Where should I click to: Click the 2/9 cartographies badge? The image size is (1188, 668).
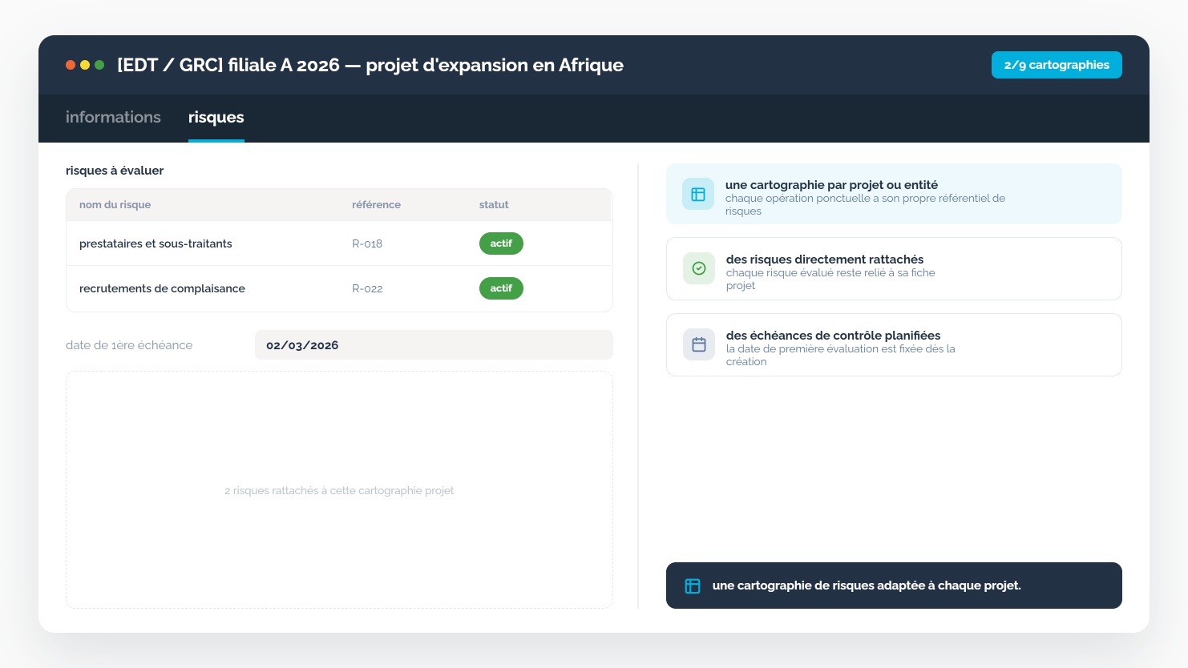(1057, 65)
